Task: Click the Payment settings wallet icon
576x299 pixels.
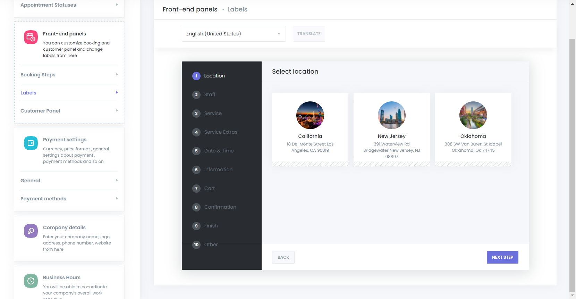Action: [x=31, y=143]
